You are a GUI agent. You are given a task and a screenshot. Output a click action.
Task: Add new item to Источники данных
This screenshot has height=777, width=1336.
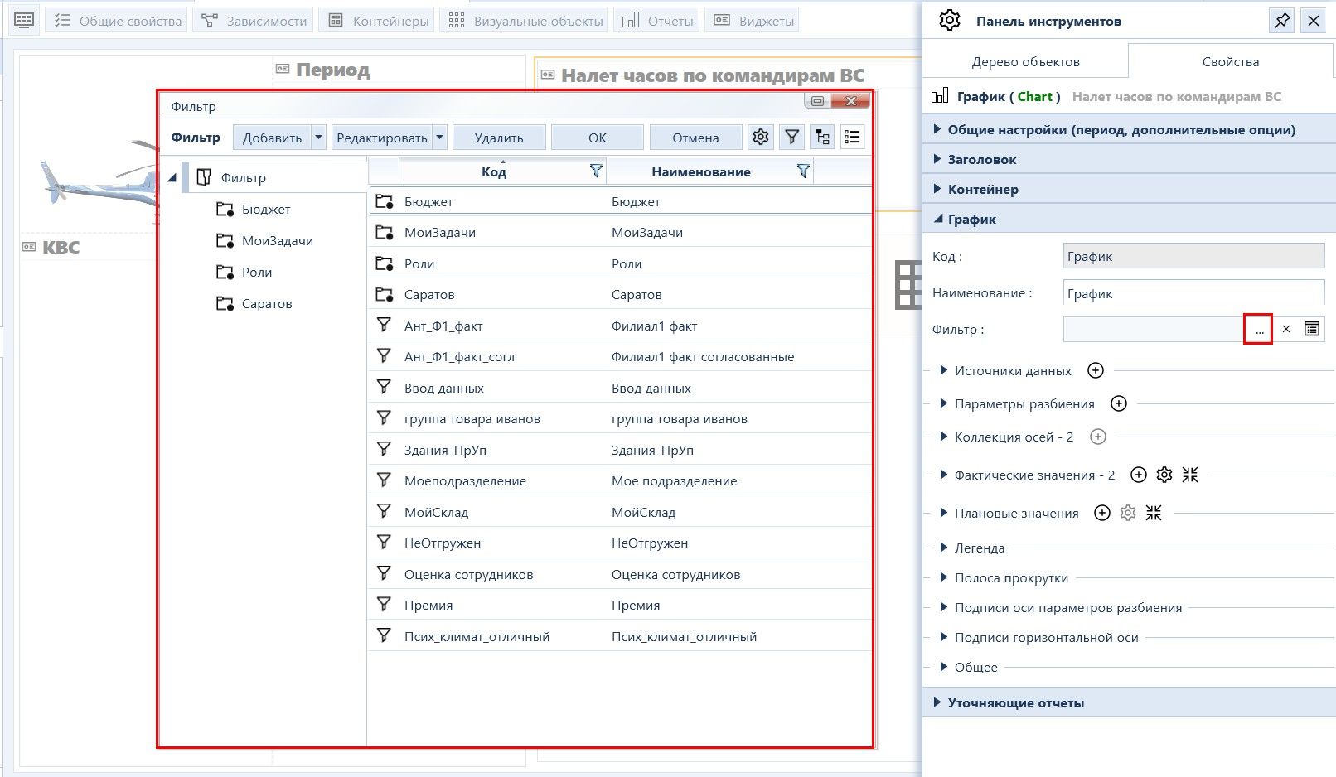coord(1096,370)
